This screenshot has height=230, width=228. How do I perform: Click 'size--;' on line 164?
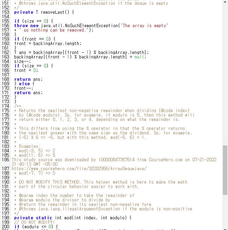coord(22,62)
